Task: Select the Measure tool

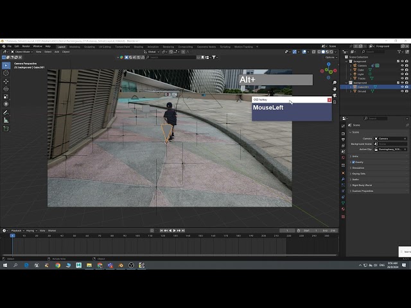Action: point(6,120)
